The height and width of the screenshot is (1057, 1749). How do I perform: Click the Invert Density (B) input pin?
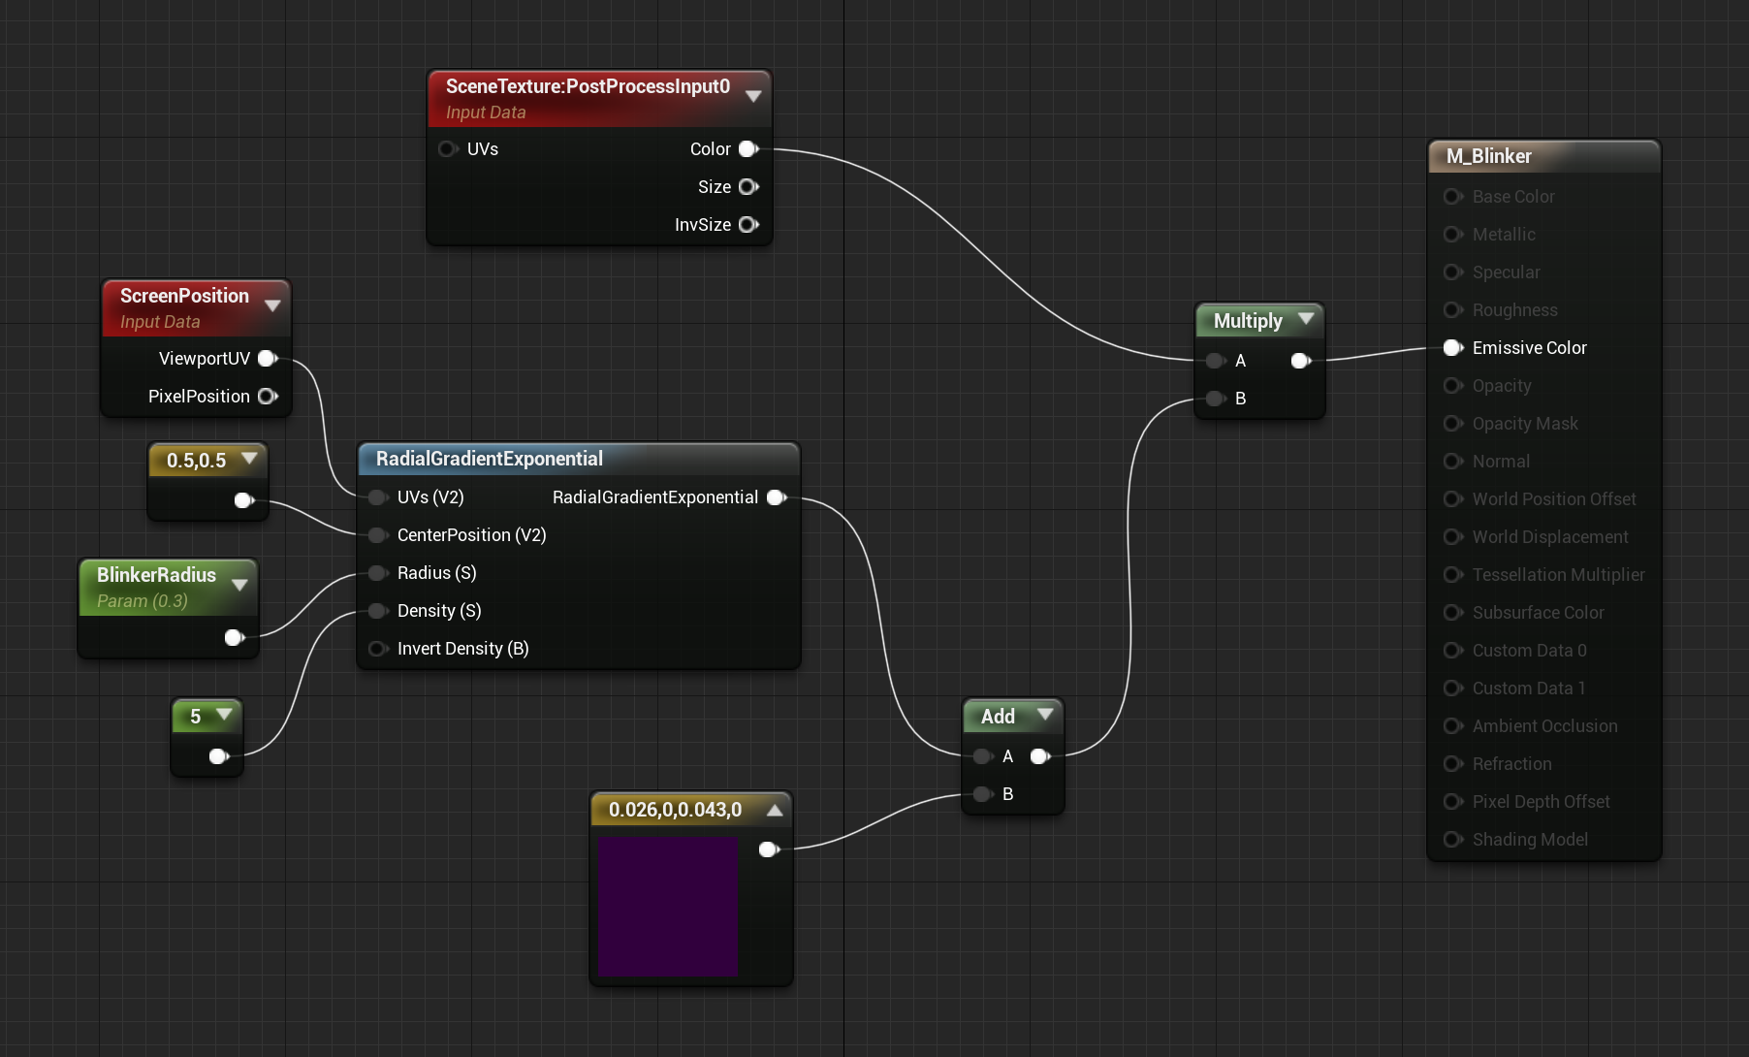coord(377,649)
